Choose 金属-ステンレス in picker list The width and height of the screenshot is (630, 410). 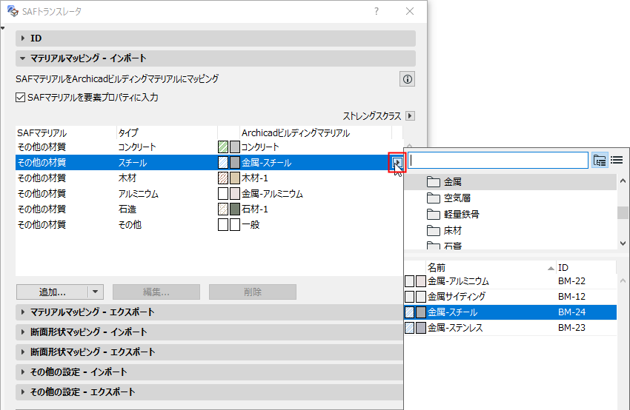(510, 328)
